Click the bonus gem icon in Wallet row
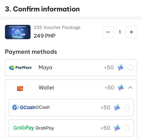The height and width of the screenshot is (138, 142). pyautogui.click(x=121, y=87)
